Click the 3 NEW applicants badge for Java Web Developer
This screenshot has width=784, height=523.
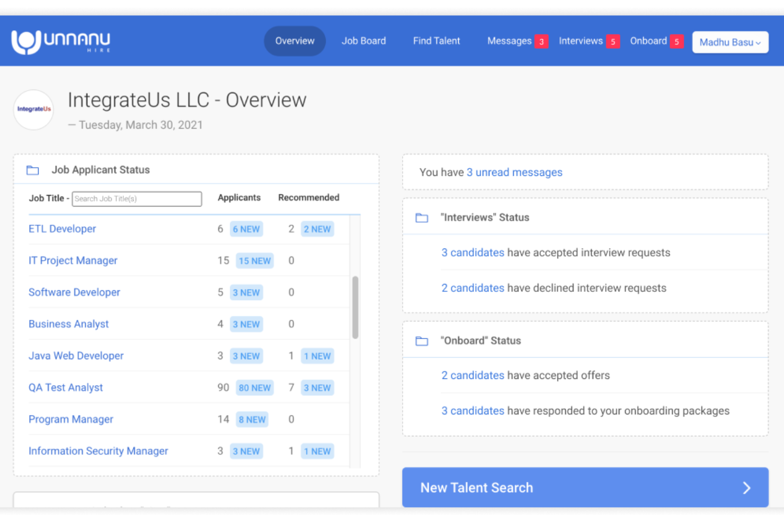pyautogui.click(x=246, y=357)
